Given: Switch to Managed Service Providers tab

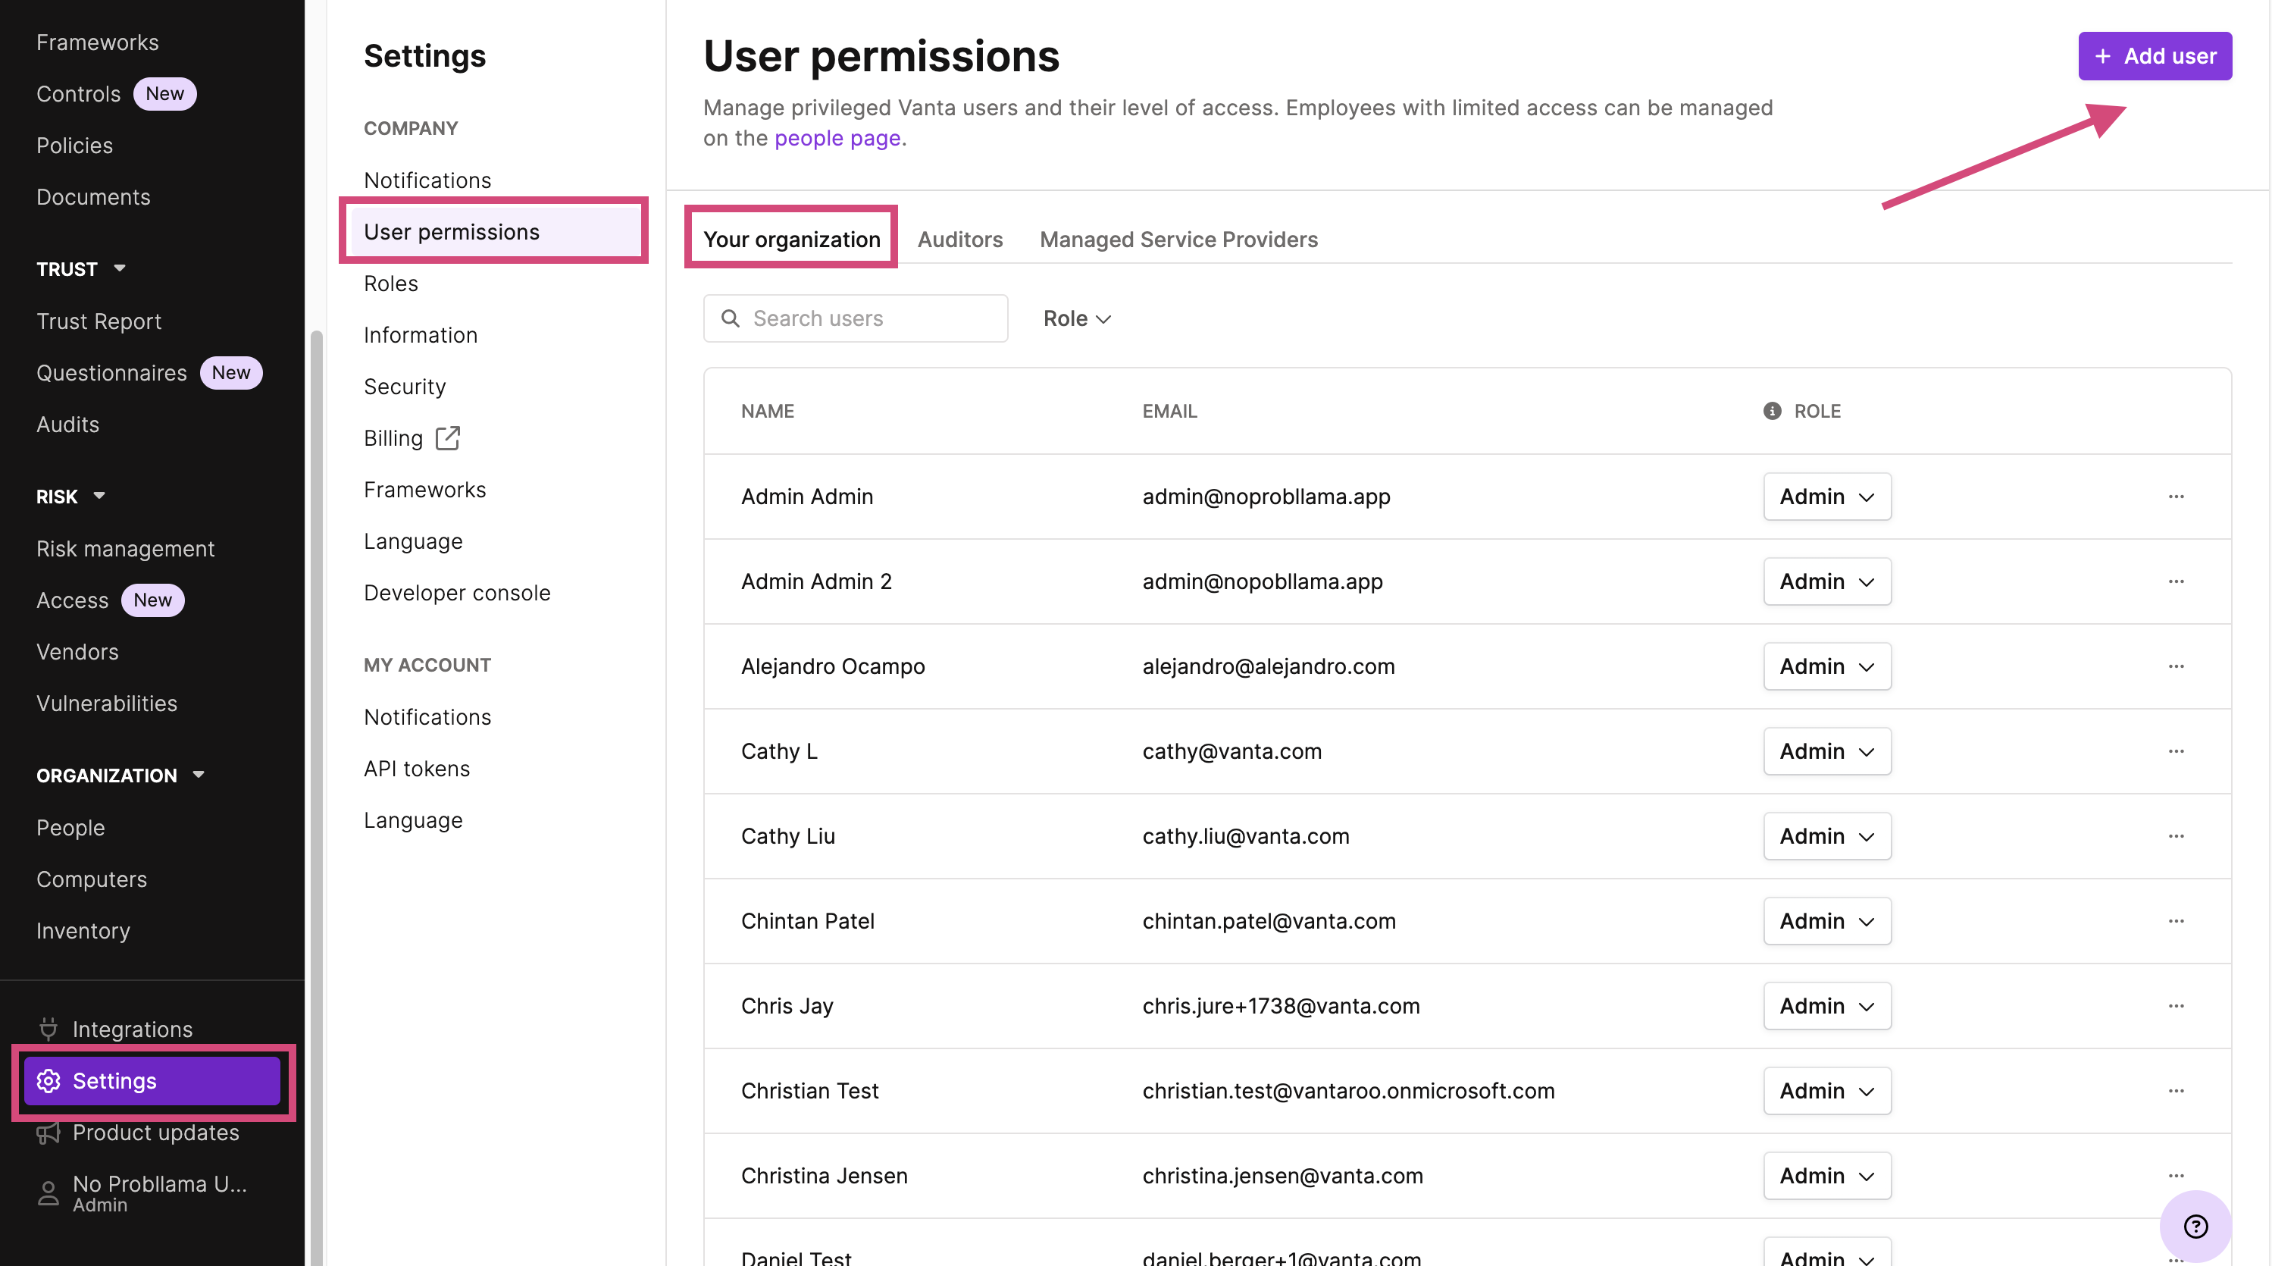Looking at the screenshot, I should tap(1178, 239).
